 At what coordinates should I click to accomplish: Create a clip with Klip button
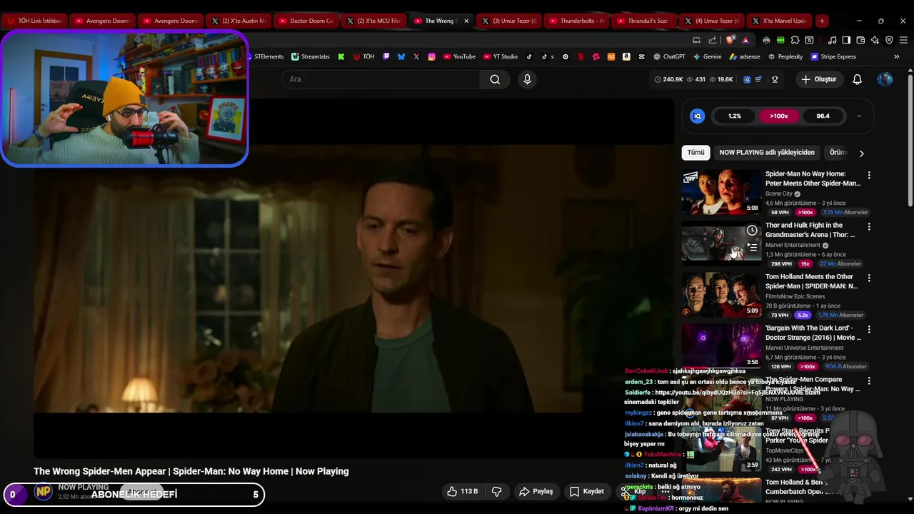(x=633, y=491)
